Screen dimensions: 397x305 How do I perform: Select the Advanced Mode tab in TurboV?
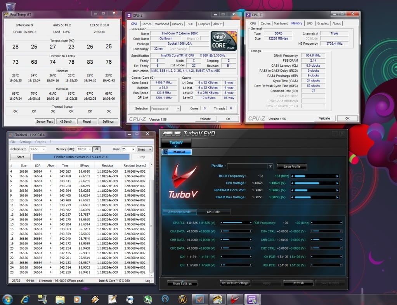pyautogui.click(x=179, y=212)
